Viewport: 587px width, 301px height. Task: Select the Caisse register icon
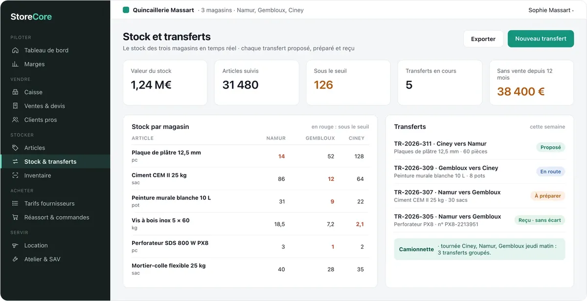coord(15,92)
